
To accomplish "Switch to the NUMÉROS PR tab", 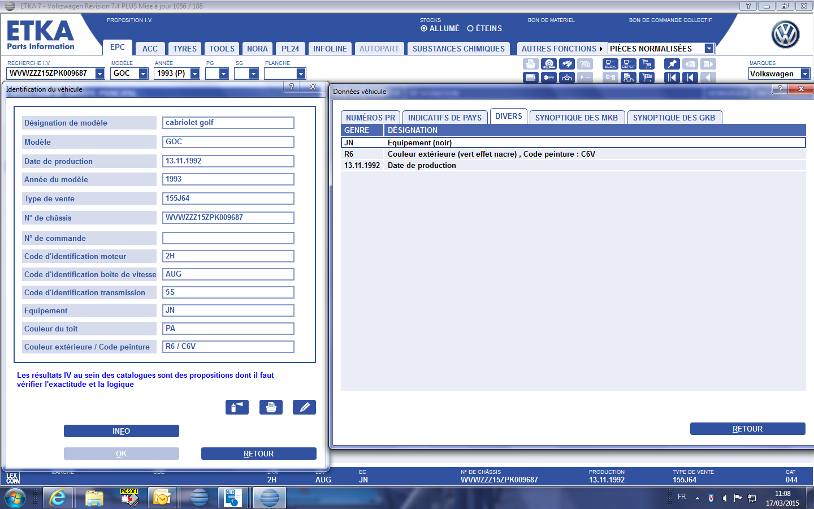I will pyautogui.click(x=370, y=118).
